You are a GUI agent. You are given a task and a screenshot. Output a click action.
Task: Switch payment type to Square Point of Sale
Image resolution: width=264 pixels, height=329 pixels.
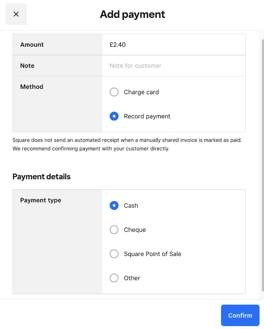[114, 254]
